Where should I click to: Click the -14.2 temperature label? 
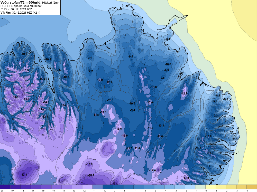point(41,109)
